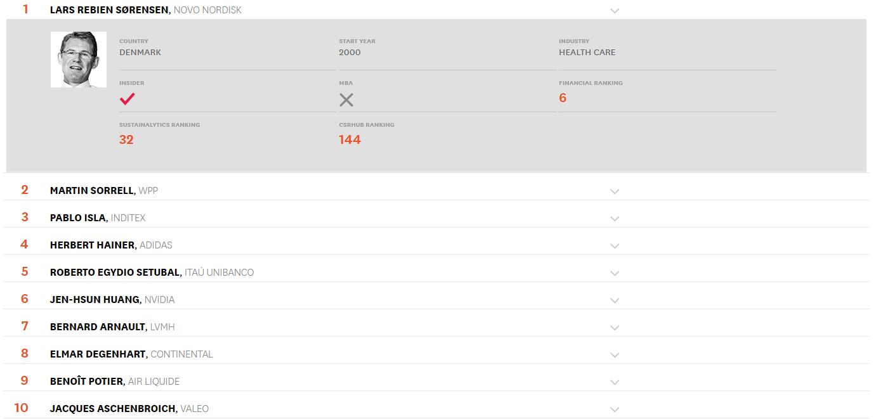
Task: Click the rank number 1
Action: click(25, 9)
